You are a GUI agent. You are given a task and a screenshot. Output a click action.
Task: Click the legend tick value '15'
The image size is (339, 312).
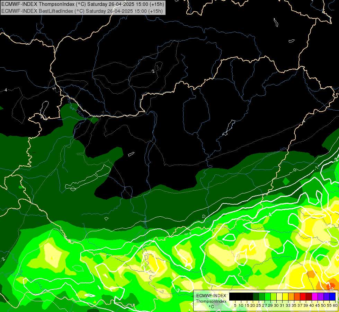[247, 305]
